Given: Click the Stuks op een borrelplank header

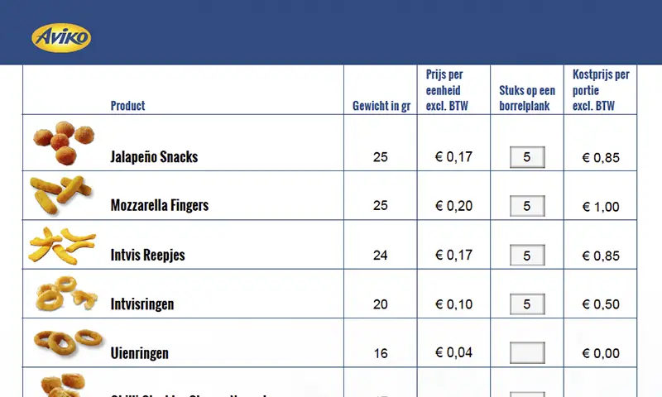Looking at the screenshot, I should pos(527,98).
